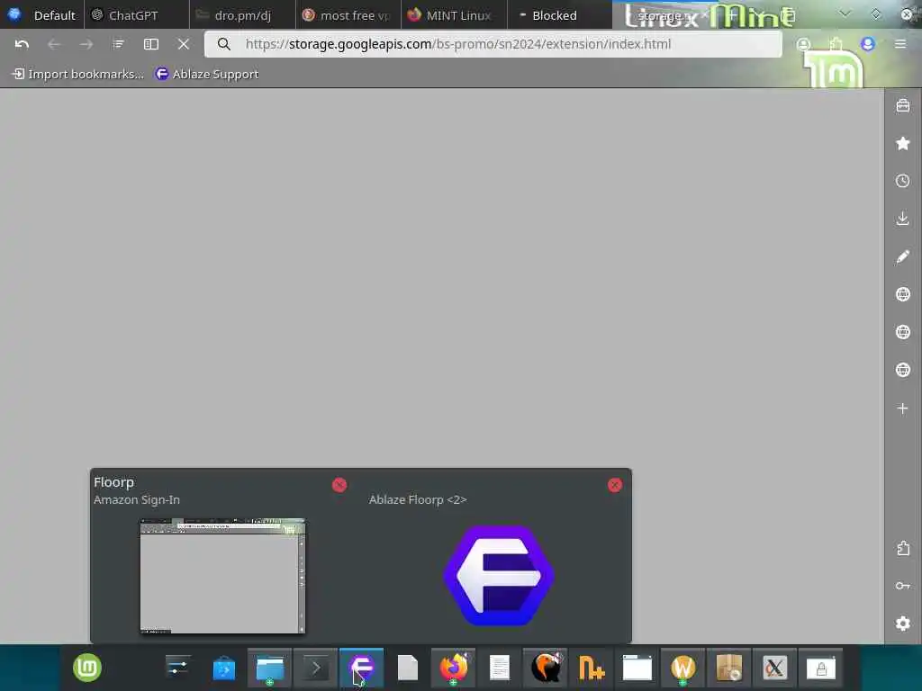Open the text document taskbar icon

499,669
